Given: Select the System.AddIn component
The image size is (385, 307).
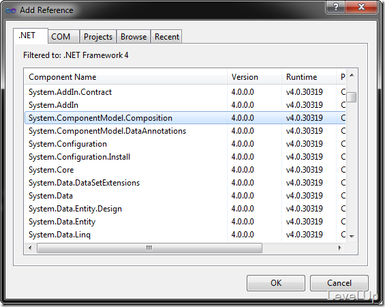Looking at the screenshot, I should point(185,105).
